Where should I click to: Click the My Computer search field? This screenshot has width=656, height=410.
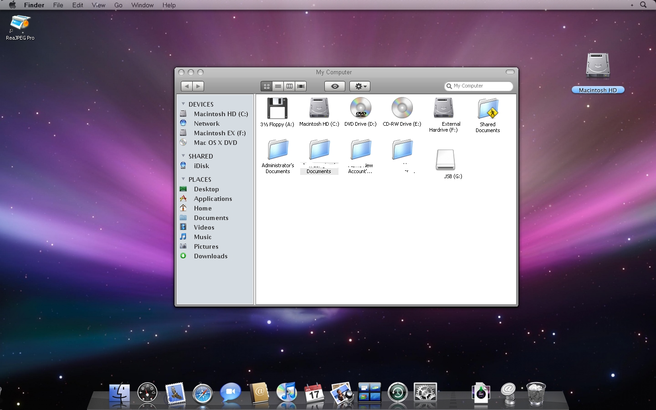[x=478, y=86]
